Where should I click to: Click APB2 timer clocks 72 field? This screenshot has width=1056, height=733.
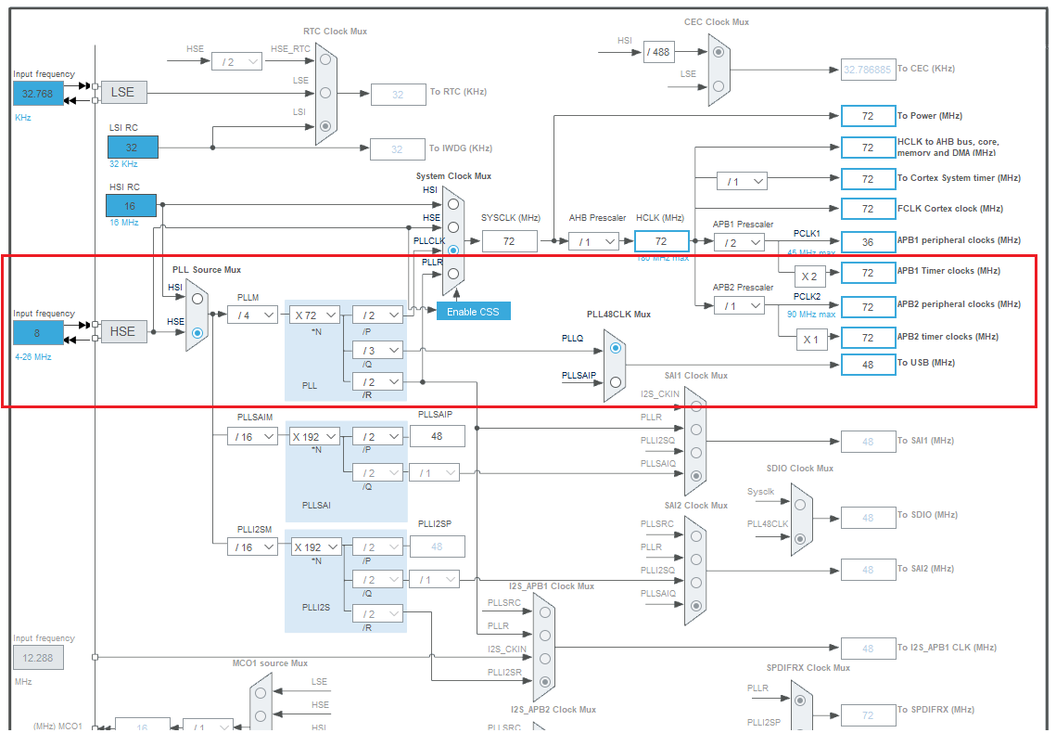(868, 338)
